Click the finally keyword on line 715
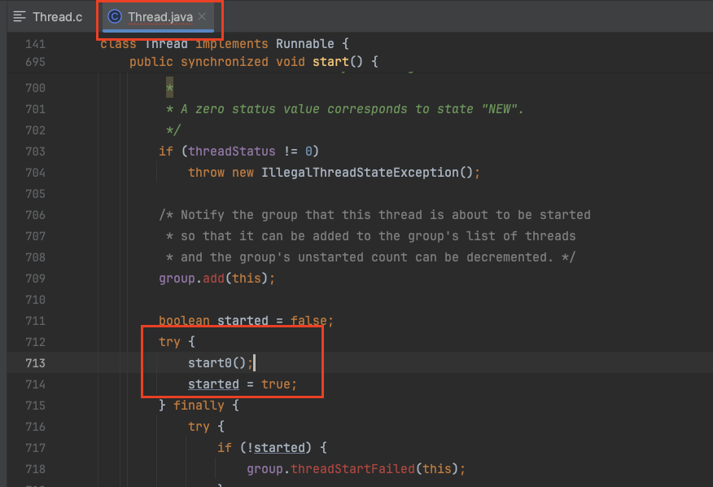 click(199, 406)
